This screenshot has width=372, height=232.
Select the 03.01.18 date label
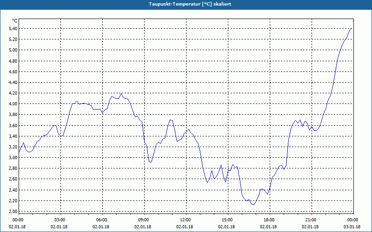click(352, 227)
